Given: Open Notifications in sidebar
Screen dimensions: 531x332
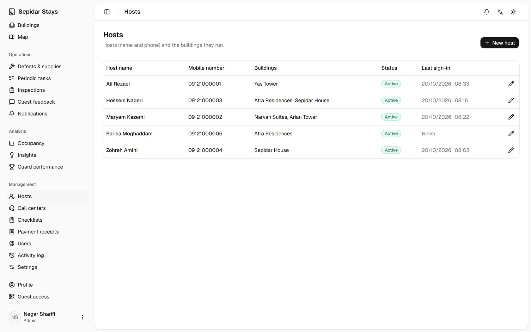Looking at the screenshot, I should [47, 114].
